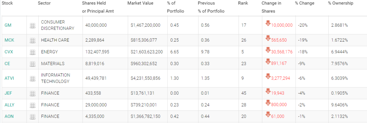Sort by the Sector column header
Screen dimensions: 367x123
tap(44, 3)
